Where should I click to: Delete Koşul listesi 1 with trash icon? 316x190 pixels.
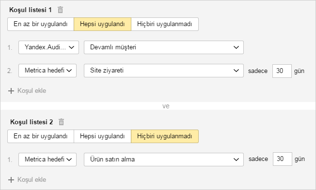[x=60, y=10]
